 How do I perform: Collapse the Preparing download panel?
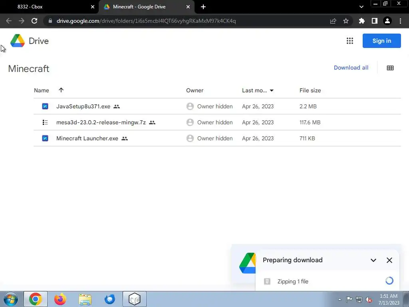pos(373,260)
